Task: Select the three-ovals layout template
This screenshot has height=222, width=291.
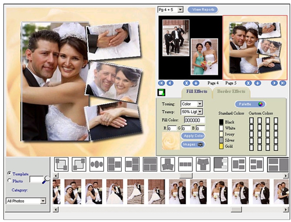Action: pyautogui.click(x=97, y=164)
